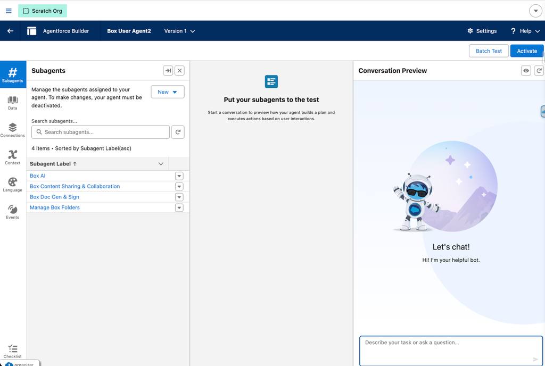Click the send message arrow icon
545x366 pixels.
click(x=535, y=359)
